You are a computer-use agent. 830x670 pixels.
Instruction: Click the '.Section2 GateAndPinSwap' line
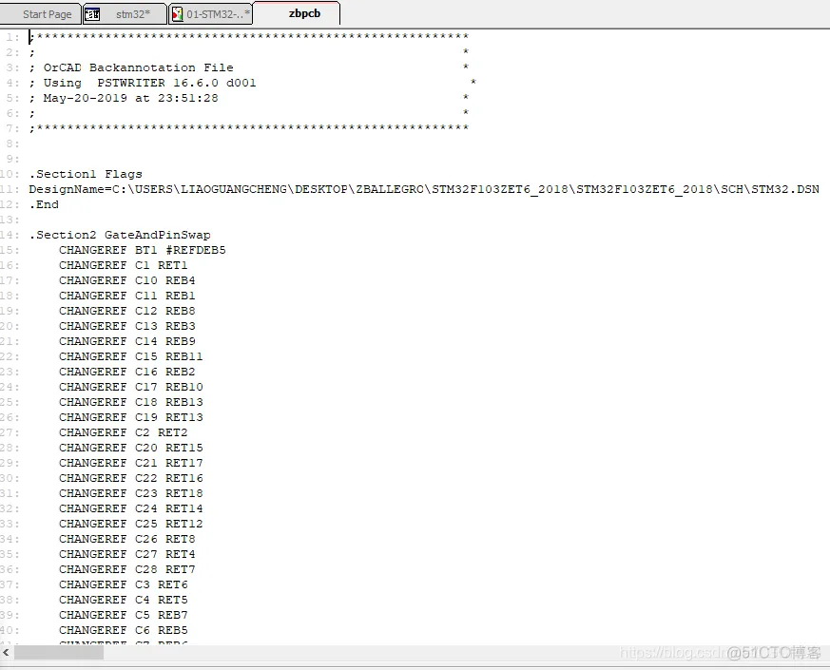120,235
